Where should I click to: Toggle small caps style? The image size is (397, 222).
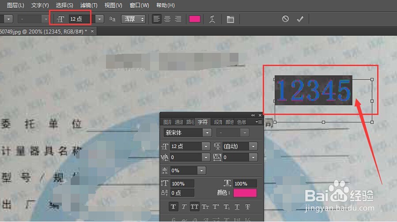[205, 207]
